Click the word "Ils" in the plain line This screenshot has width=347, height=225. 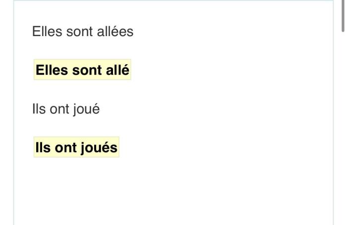click(x=38, y=109)
